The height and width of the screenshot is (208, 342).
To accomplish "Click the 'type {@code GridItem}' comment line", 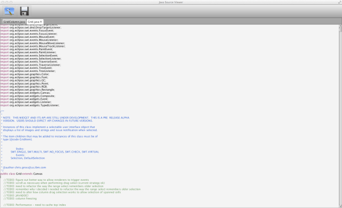I will pyautogui.click(x=17, y=139).
